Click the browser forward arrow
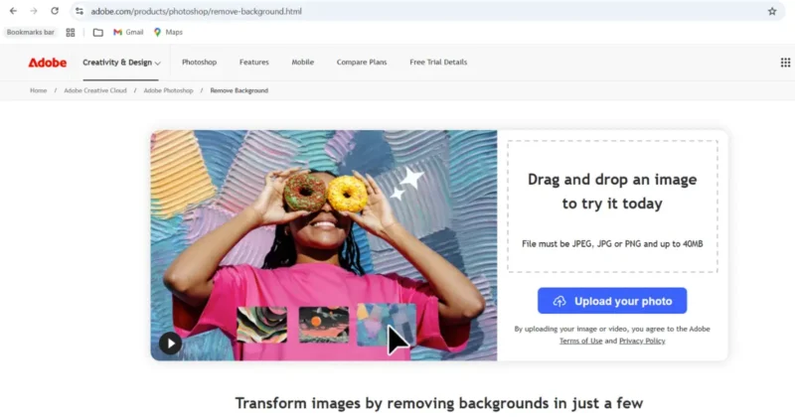This screenshot has width=795, height=417. pyautogui.click(x=34, y=11)
